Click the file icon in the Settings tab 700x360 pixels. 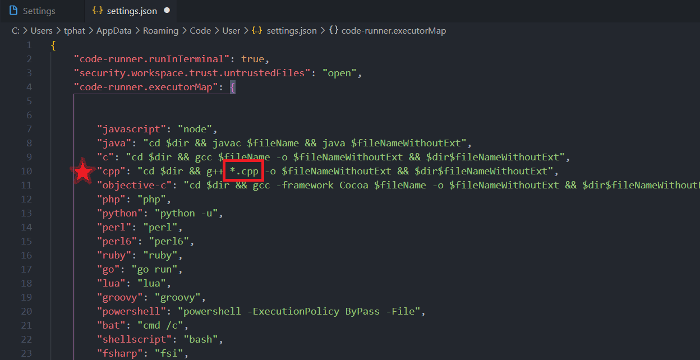[x=13, y=11]
